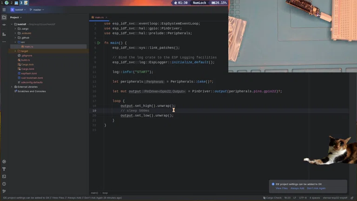357x201 pixels.
Task: Open the Git tool window icon
Action: click(x=4, y=191)
